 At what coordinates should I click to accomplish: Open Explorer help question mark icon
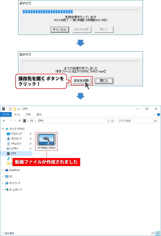tap(158, 115)
